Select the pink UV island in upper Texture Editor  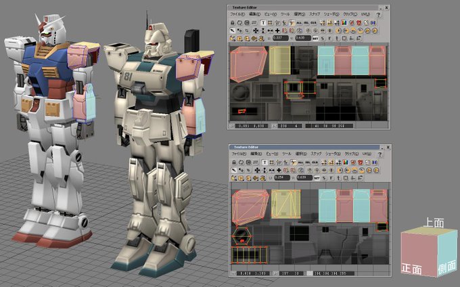[248, 64]
